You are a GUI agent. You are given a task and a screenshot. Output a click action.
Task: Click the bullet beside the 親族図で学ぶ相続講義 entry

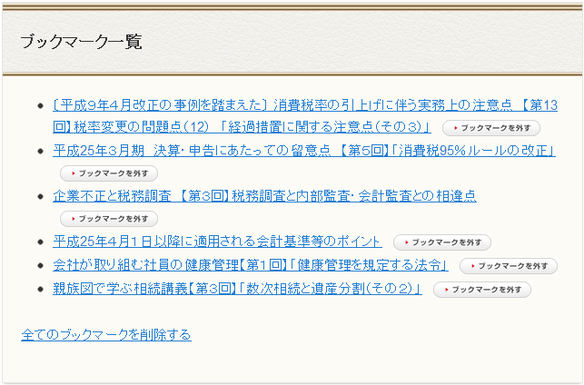click(x=40, y=290)
